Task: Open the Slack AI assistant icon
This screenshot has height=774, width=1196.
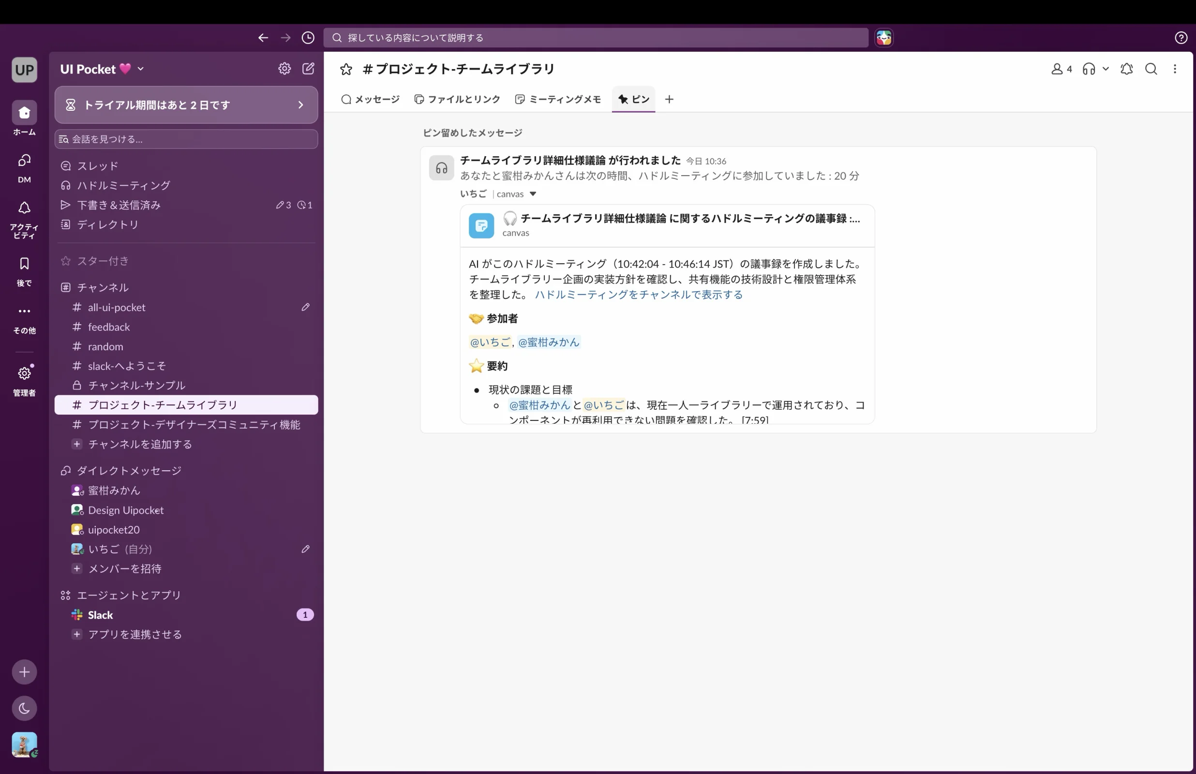Action: point(883,38)
